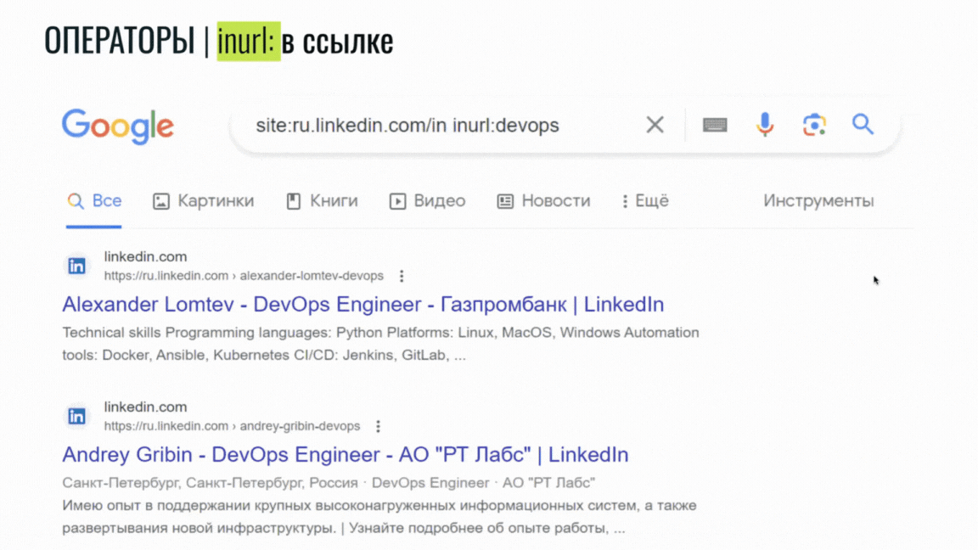
Task: Switch to the Новости tab
Action: coord(543,201)
